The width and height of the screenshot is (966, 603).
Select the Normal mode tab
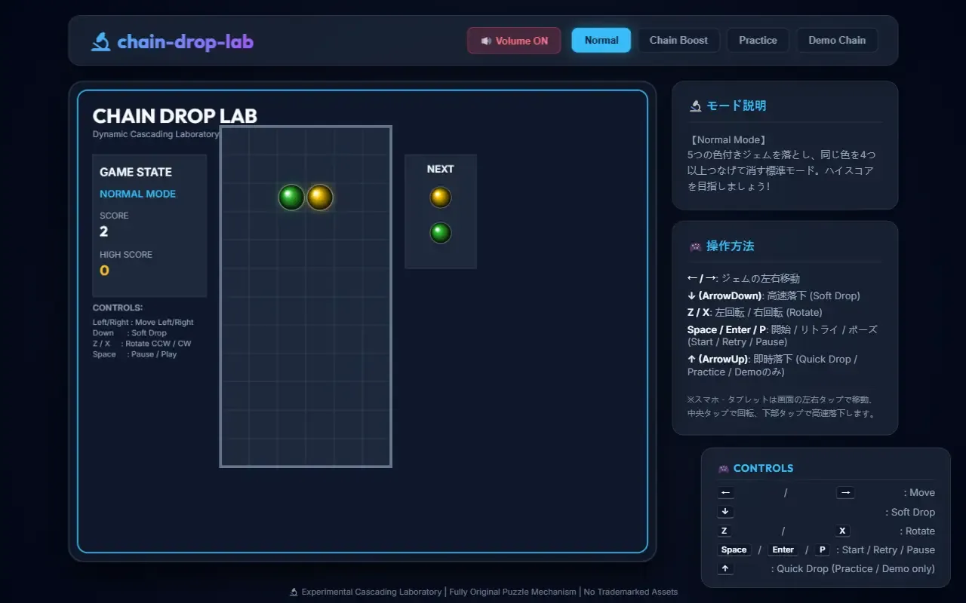601,40
